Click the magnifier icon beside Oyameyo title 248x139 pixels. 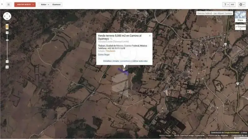coord(111,39)
